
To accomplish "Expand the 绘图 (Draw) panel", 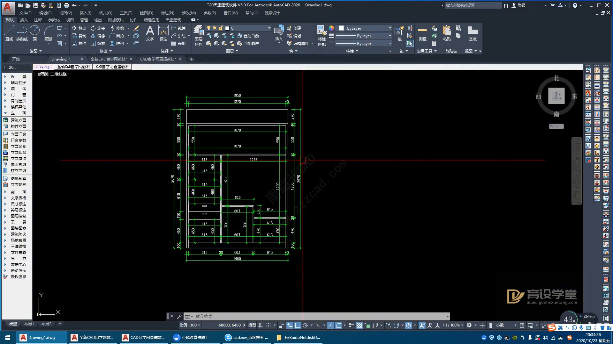I will click(x=35, y=51).
